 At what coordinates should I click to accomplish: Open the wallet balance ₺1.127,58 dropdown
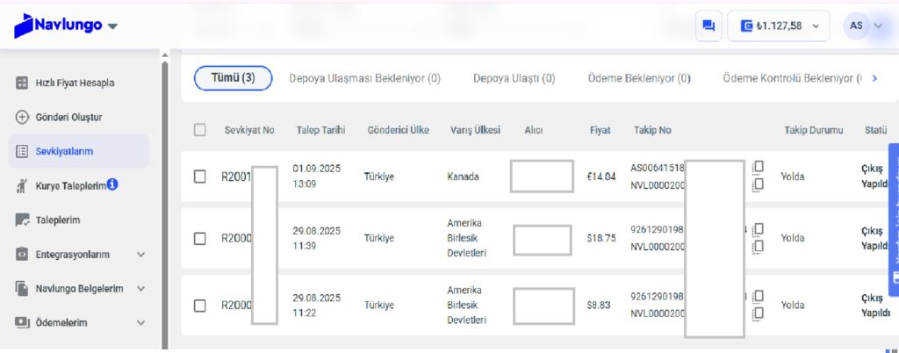tap(778, 25)
